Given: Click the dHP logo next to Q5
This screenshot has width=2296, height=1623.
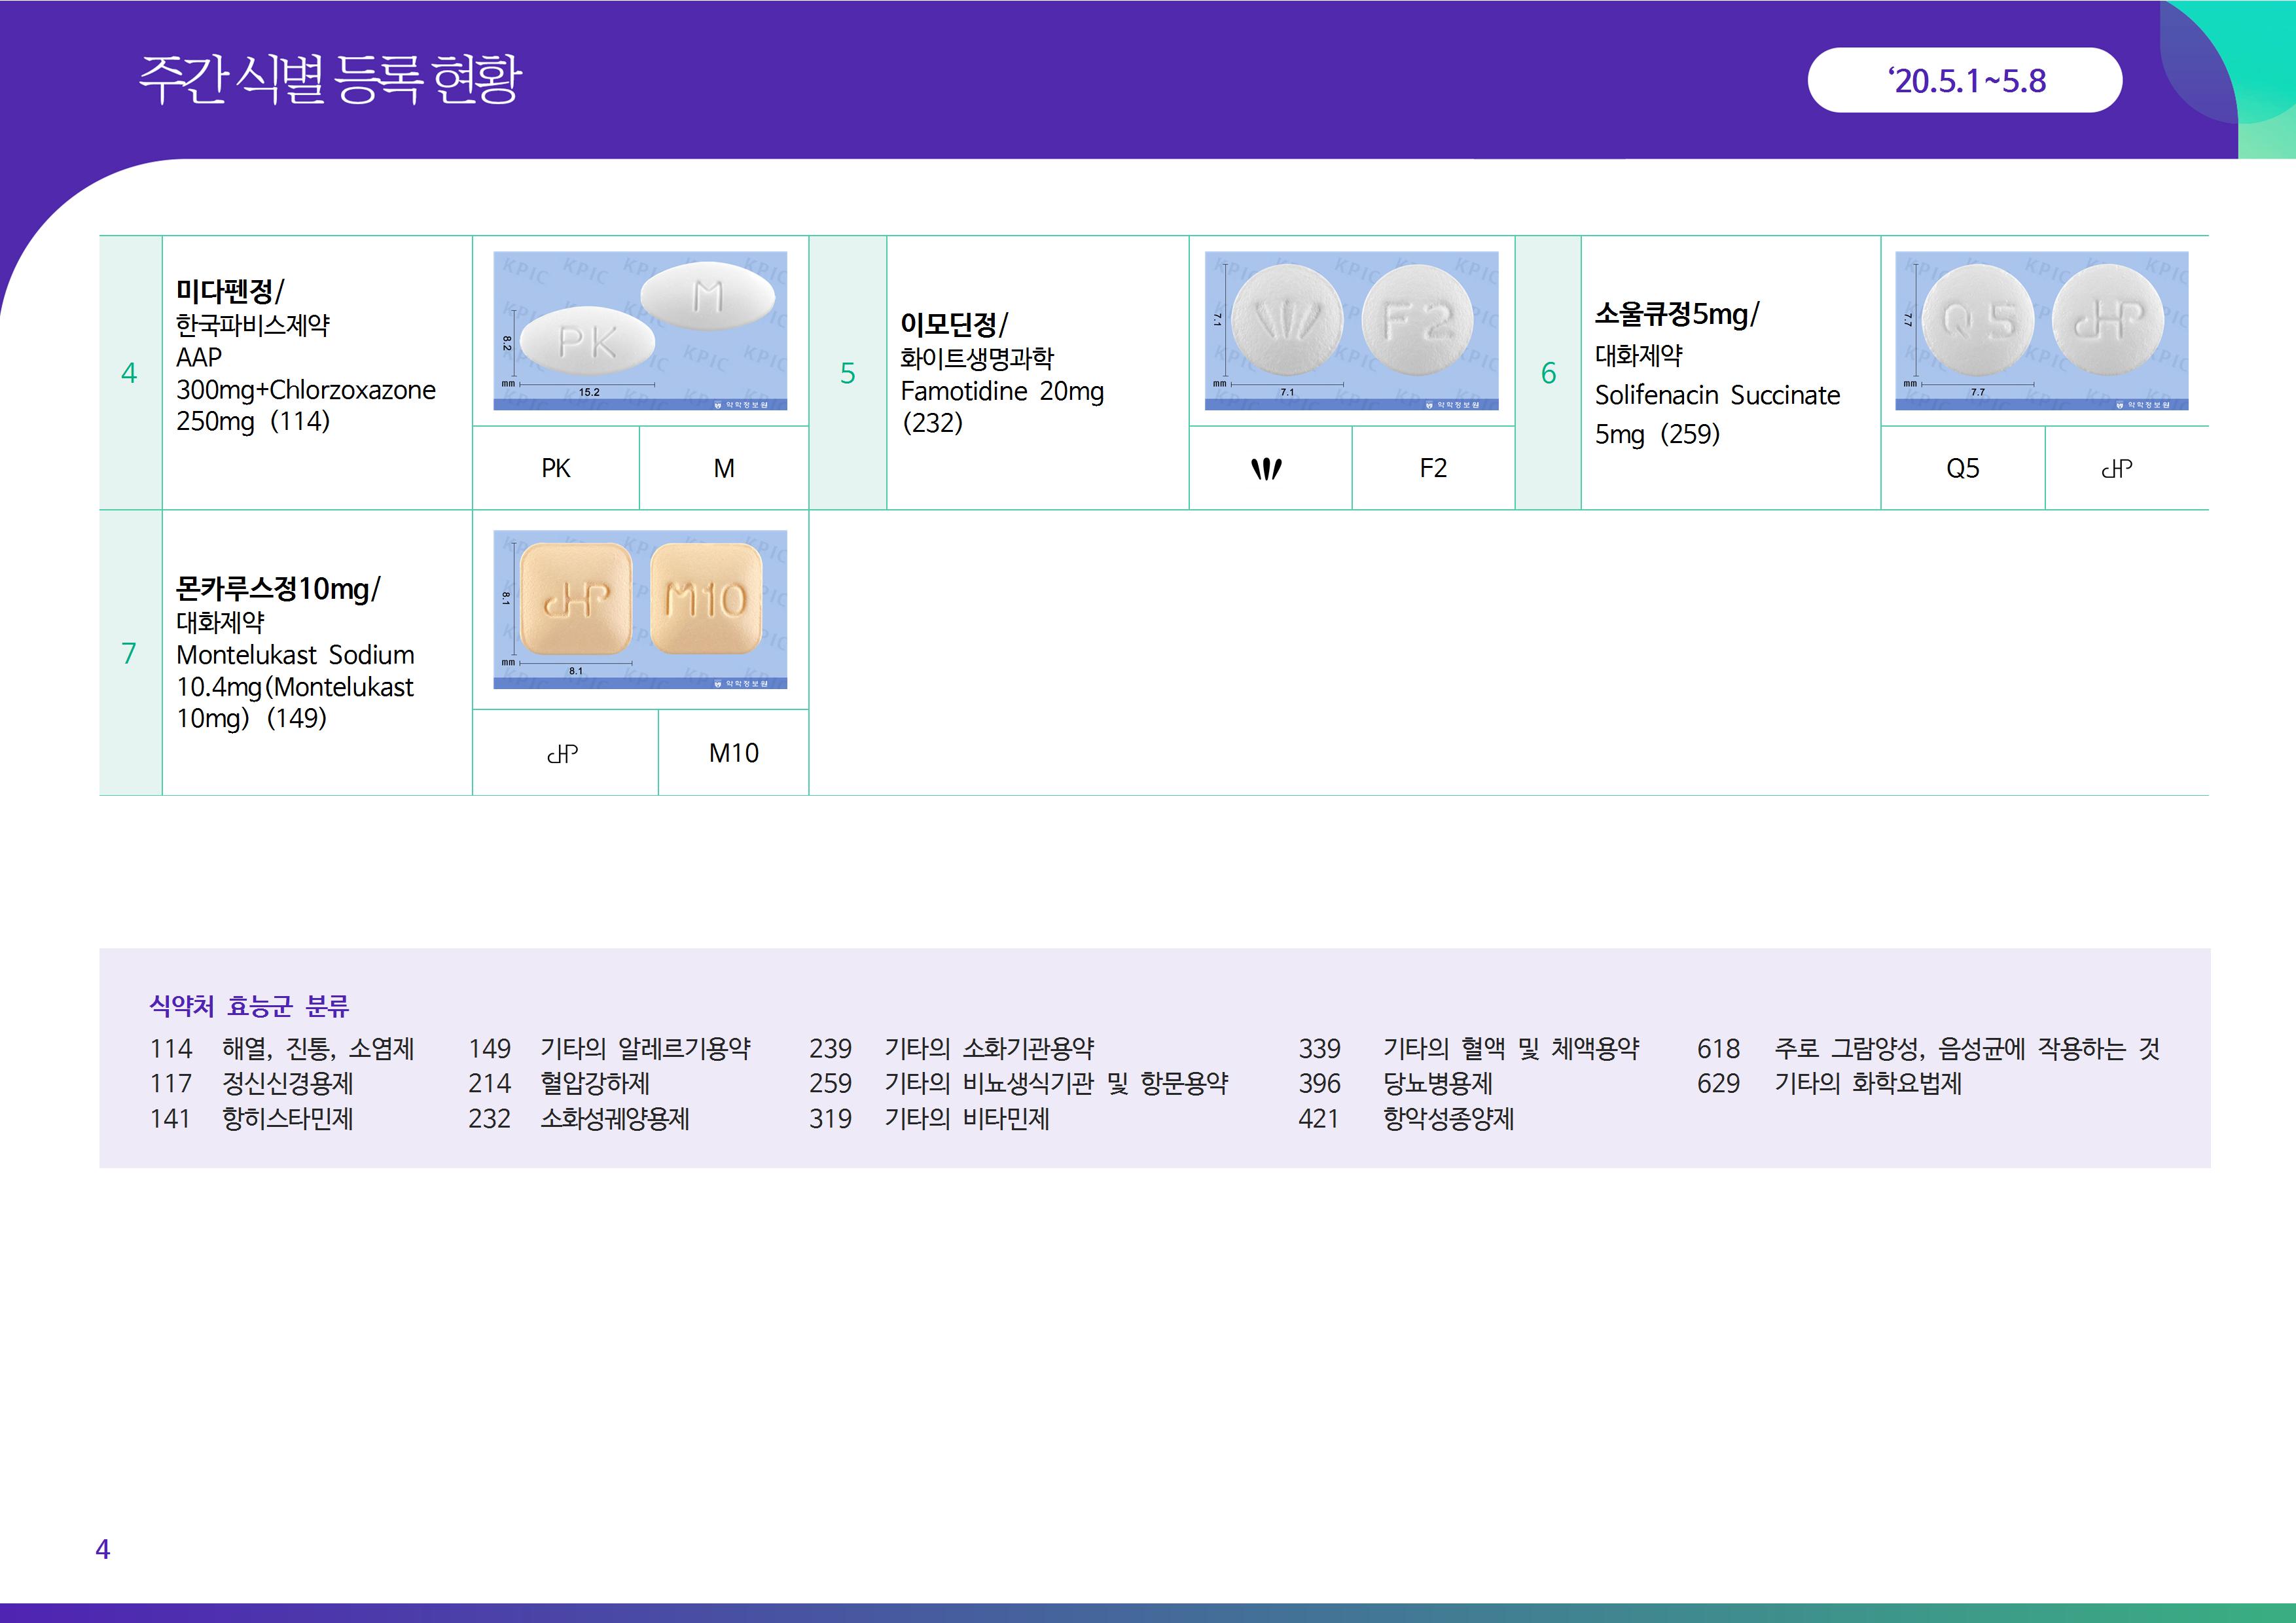Looking at the screenshot, I should (2117, 468).
